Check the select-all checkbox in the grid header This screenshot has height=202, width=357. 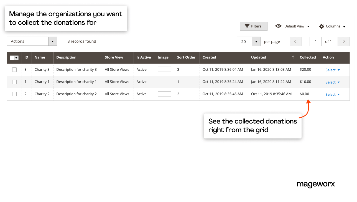coord(12,57)
